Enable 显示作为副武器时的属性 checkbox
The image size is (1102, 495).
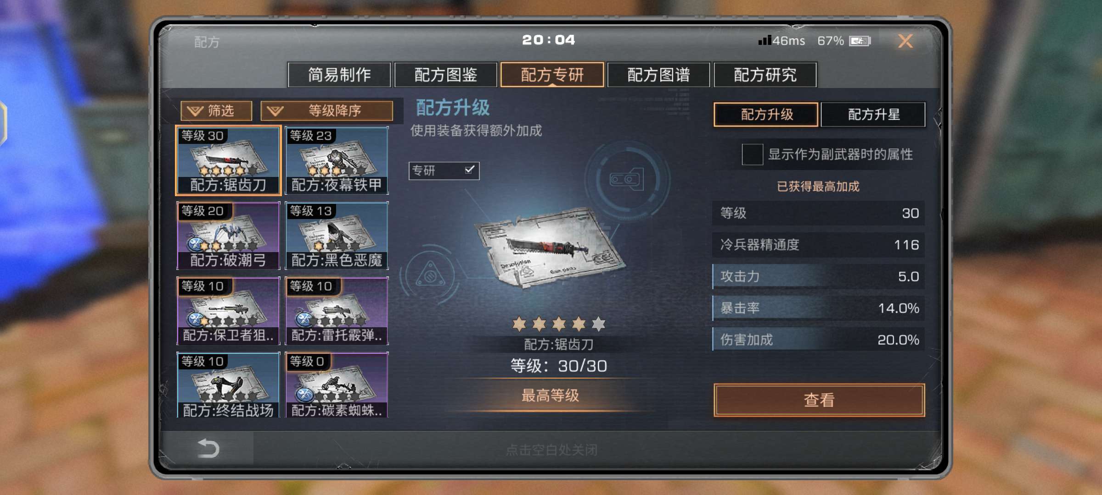click(x=752, y=154)
